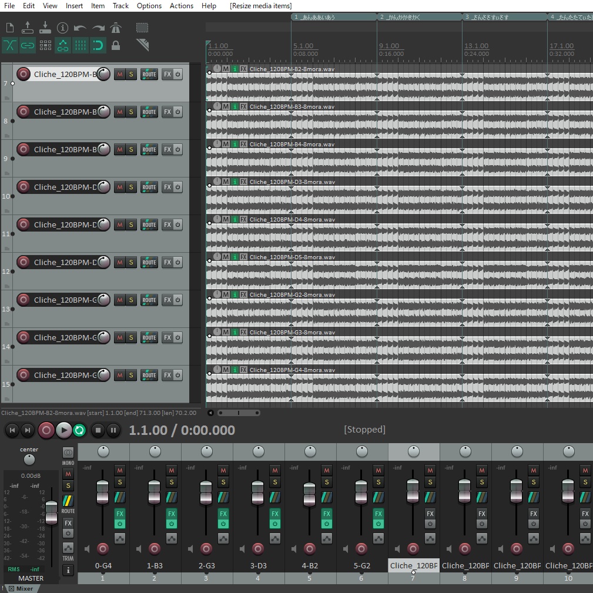Screen dimensions: 593x593
Task: Click volume knob on track 7
Action: (x=103, y=74)
